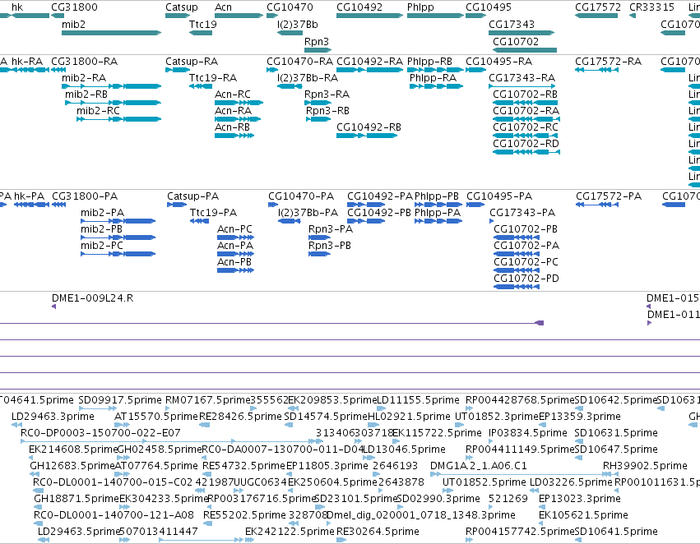
Task: Select EST SD09917.5prime
Action: click(x=120, y=400)
